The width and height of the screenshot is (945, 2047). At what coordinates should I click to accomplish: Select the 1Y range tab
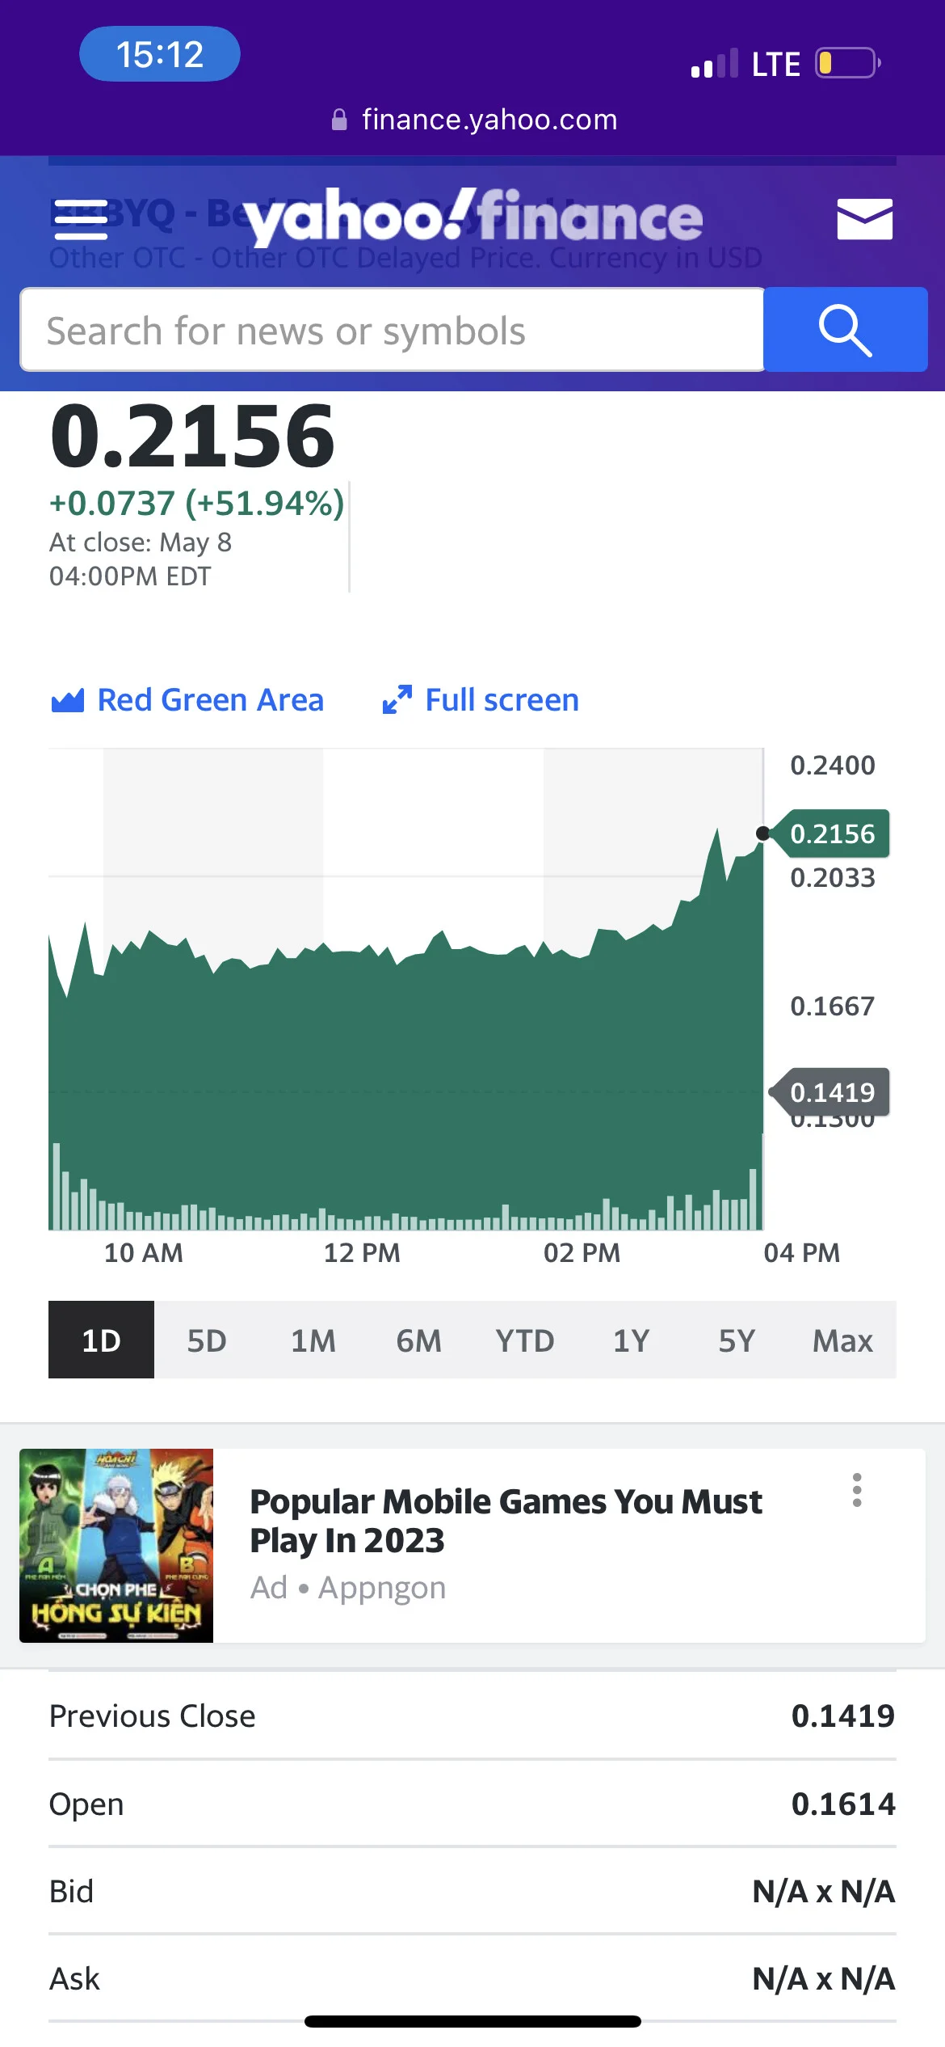[x=631, y=1340]
